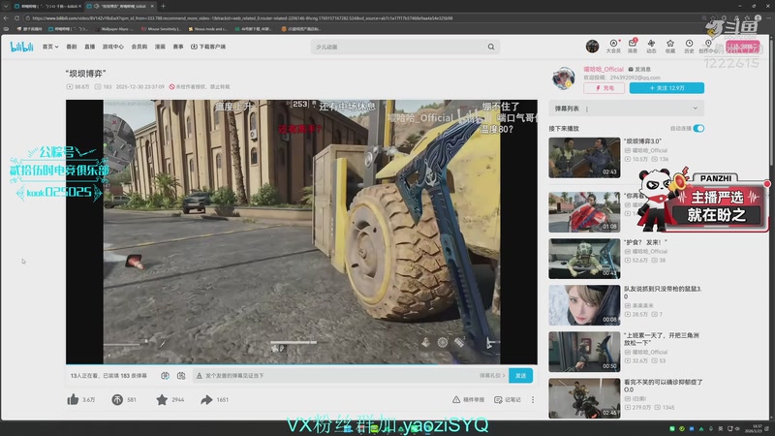Screen dimensions: 775x436
Task: Open the bilibili logo home page
Action: tap(22, 47)
